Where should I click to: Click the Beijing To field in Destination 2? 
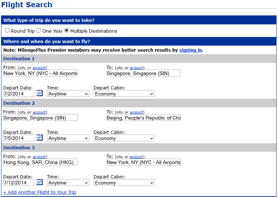(x=143, y=118)
